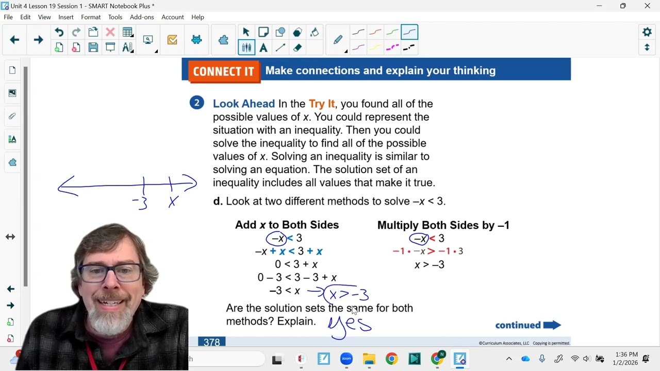Select the Line tool

click(280, 48)
